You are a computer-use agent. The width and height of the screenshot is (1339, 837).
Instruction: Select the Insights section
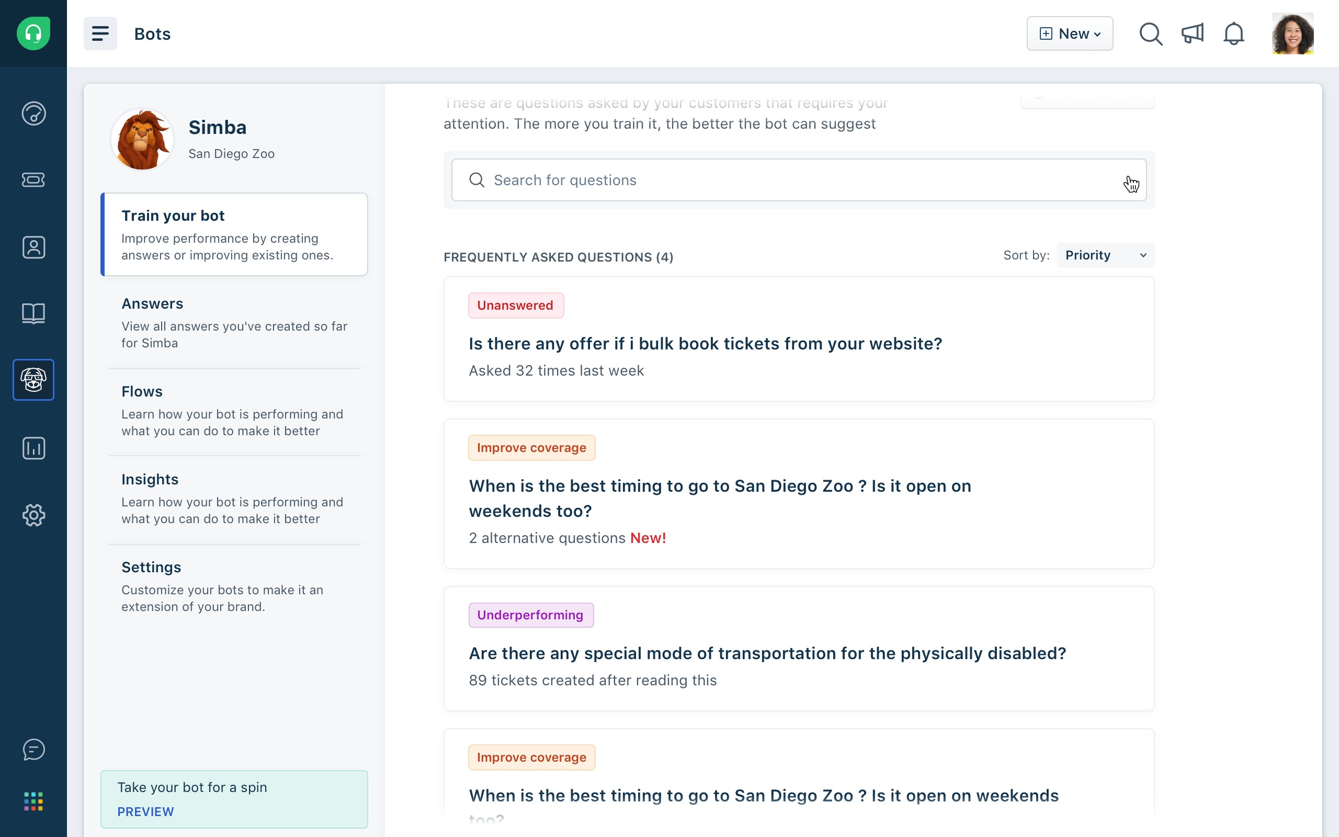234,498
